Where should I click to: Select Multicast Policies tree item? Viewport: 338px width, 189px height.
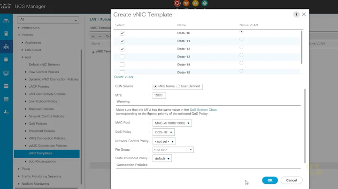(41, 109)
